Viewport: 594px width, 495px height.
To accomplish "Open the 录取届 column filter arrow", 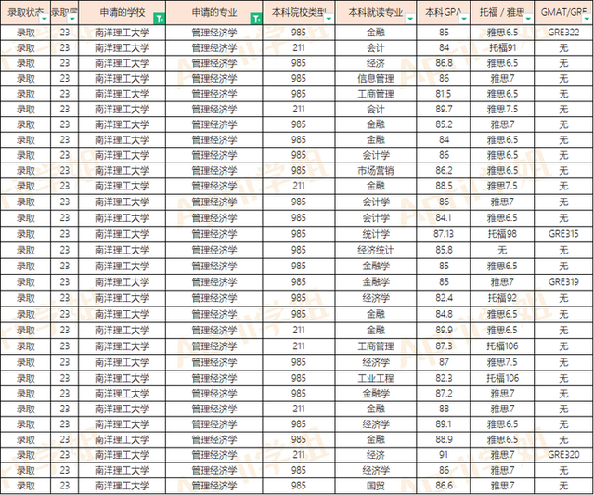I will (x=72, y=19).
